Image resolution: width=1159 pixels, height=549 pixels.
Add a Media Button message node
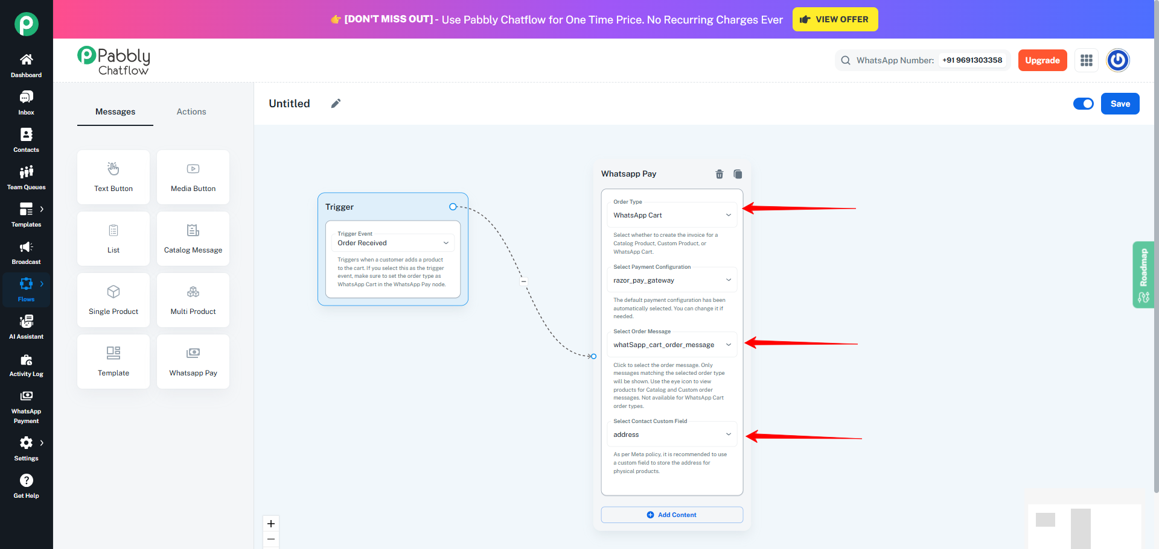point(193,177)
